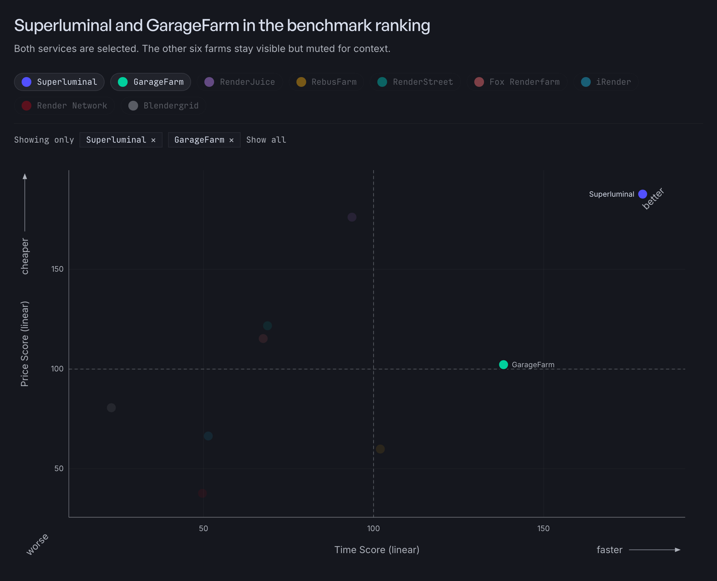Remove the Superluminal filter tag

coord(153,140)
